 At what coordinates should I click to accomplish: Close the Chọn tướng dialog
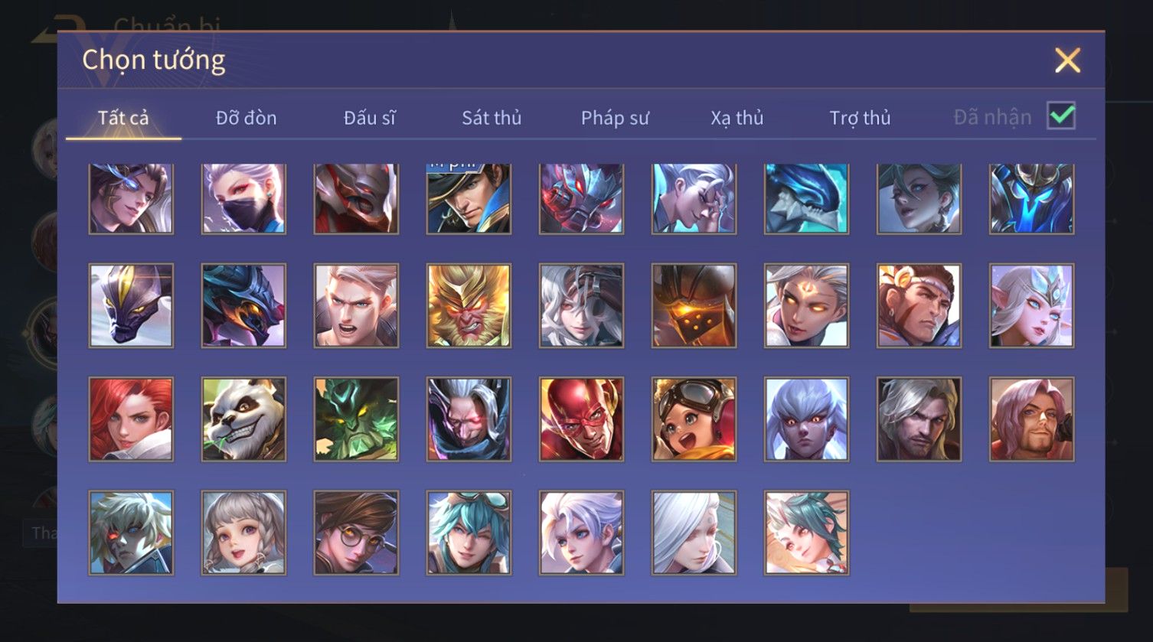(1067, 60)
